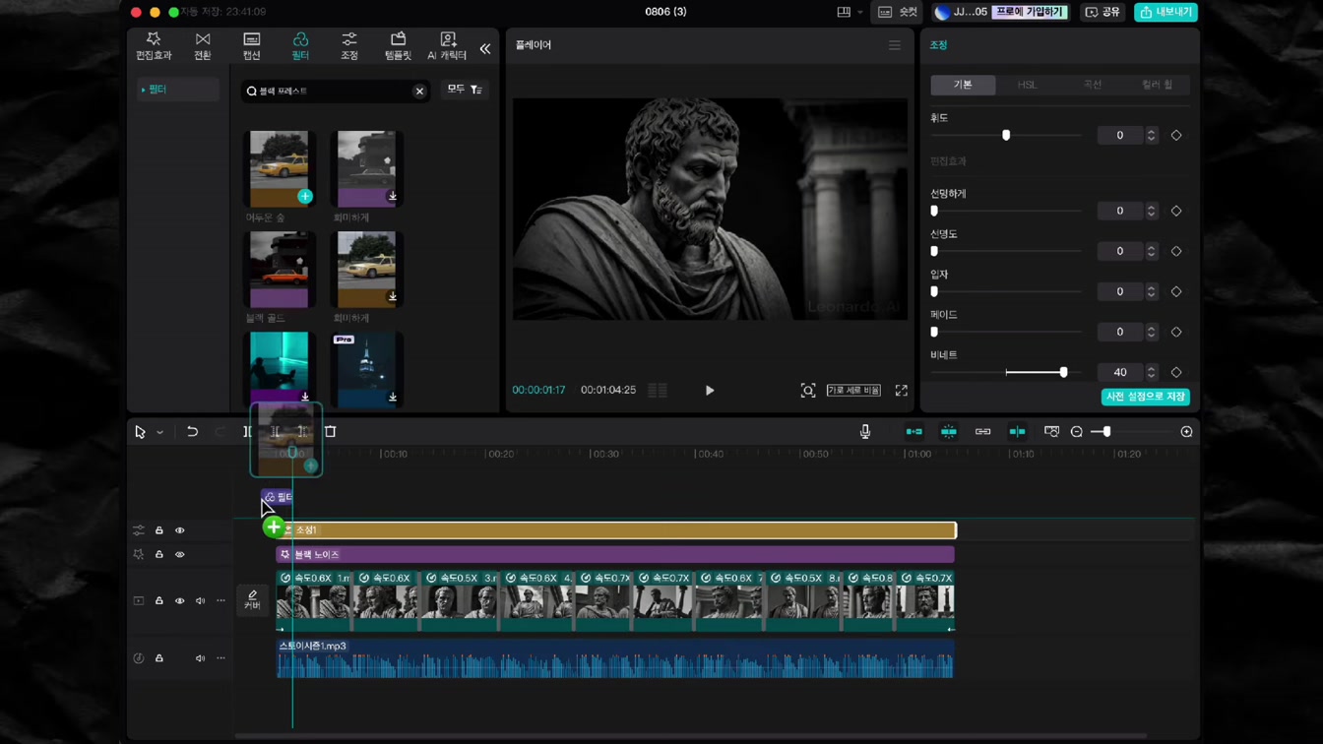Lock the 블랙 노이즈 effect track
Screen dimensions: 1323x744
click(159, 555)
